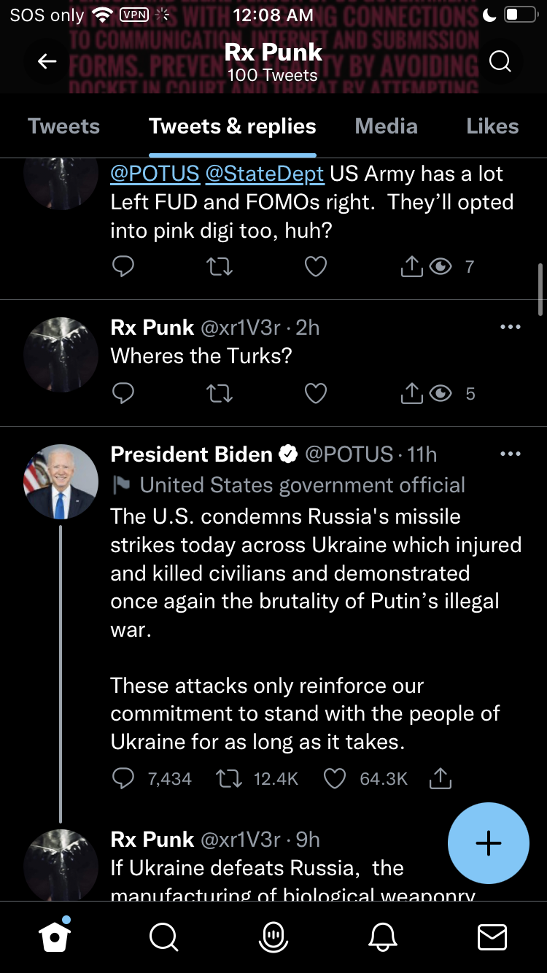Screen dimensions: 547x973
Task: Tap the compose new tweet button
Action: [488, 843]
